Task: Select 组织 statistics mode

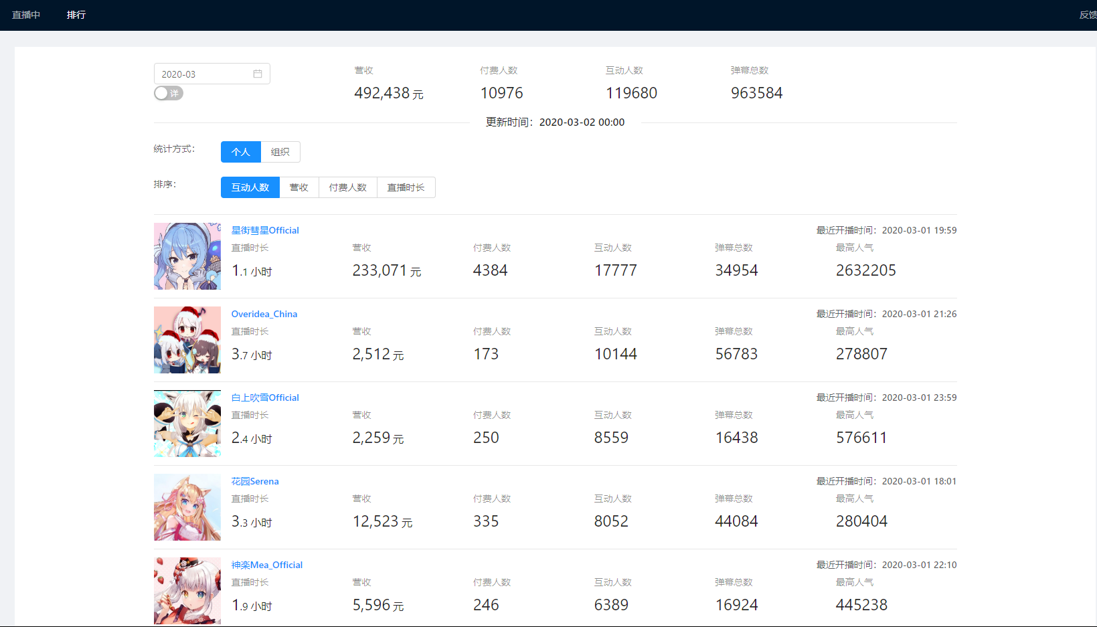Action: click(280, 152)
